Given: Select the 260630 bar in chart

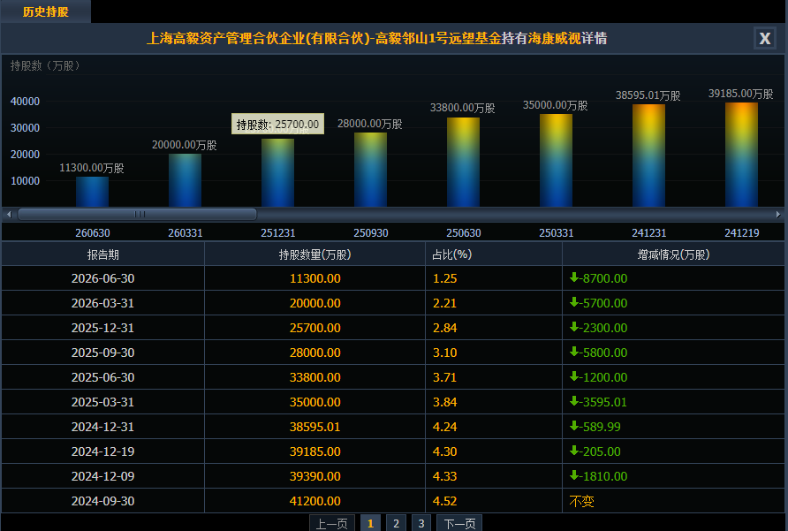Looking at the screenshot, I should (92, 192).
